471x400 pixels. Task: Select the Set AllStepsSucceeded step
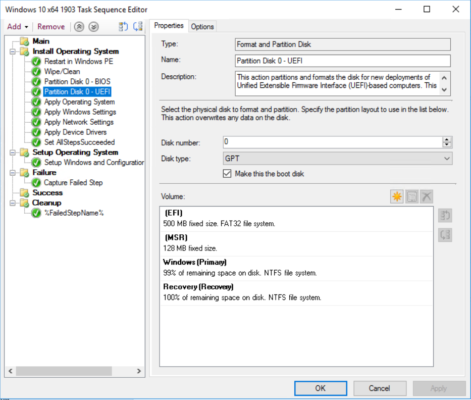80,142
